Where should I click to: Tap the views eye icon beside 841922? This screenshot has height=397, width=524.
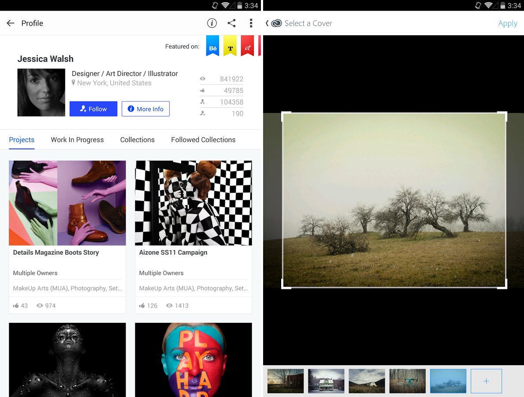(203, 79)
